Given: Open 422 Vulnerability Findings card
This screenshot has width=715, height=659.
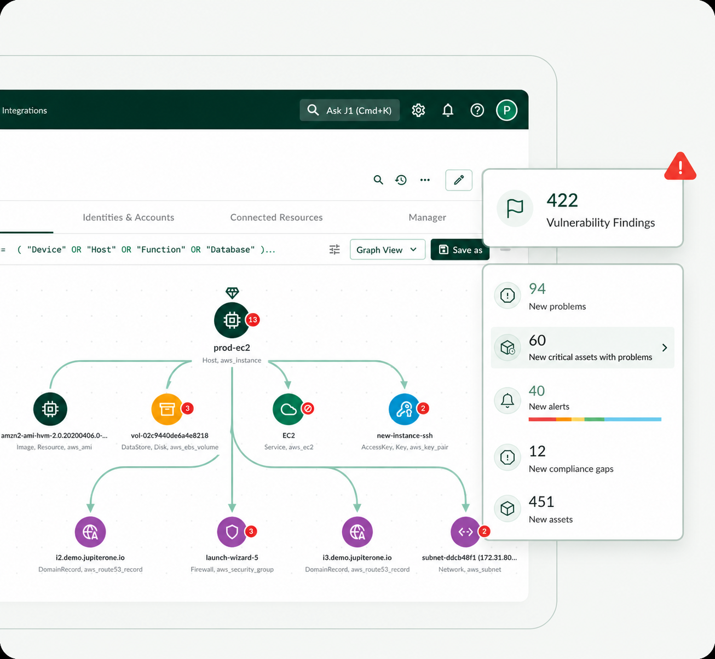Looking at the screenshot, I should (x=583, y=208).
